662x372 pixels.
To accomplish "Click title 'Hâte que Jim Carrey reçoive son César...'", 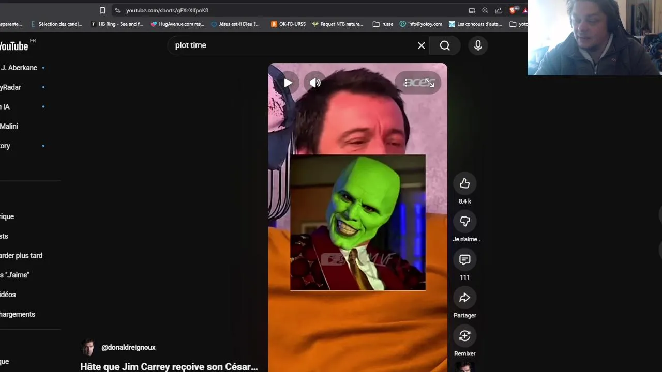I will point(169,367).
